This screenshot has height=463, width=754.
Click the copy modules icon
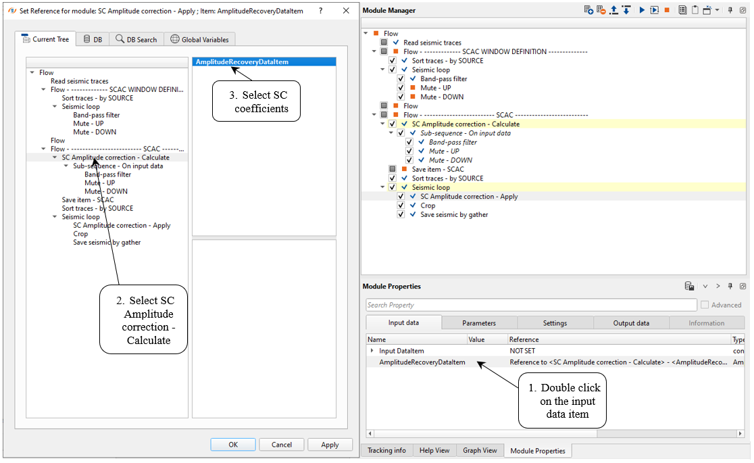(x=682, y=10)
